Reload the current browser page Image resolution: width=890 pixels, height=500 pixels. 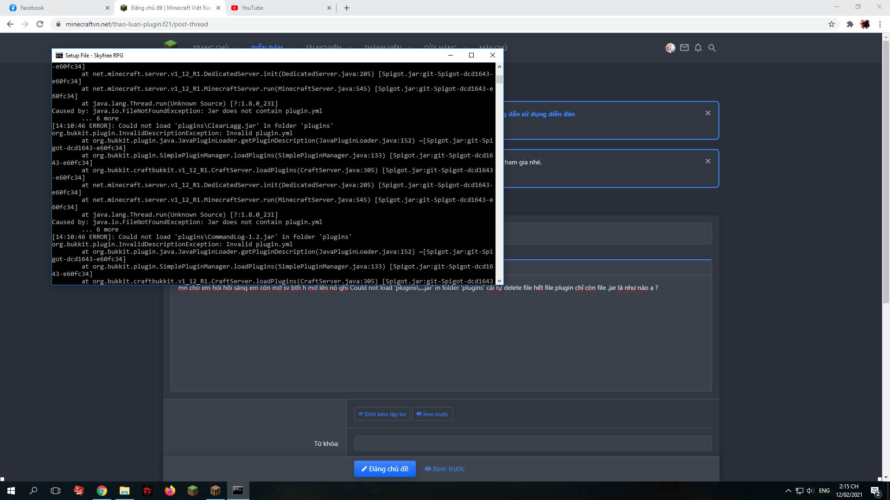40,24
